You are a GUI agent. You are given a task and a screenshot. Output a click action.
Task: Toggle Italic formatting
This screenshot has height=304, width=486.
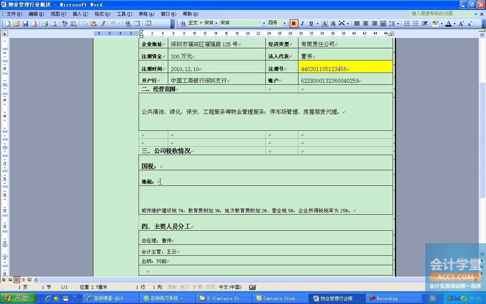pyautogui.click(x=303, y=24)
